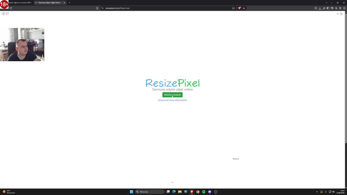
Task: Open Discord from the taskbar
Action: (x=210, y=192)
